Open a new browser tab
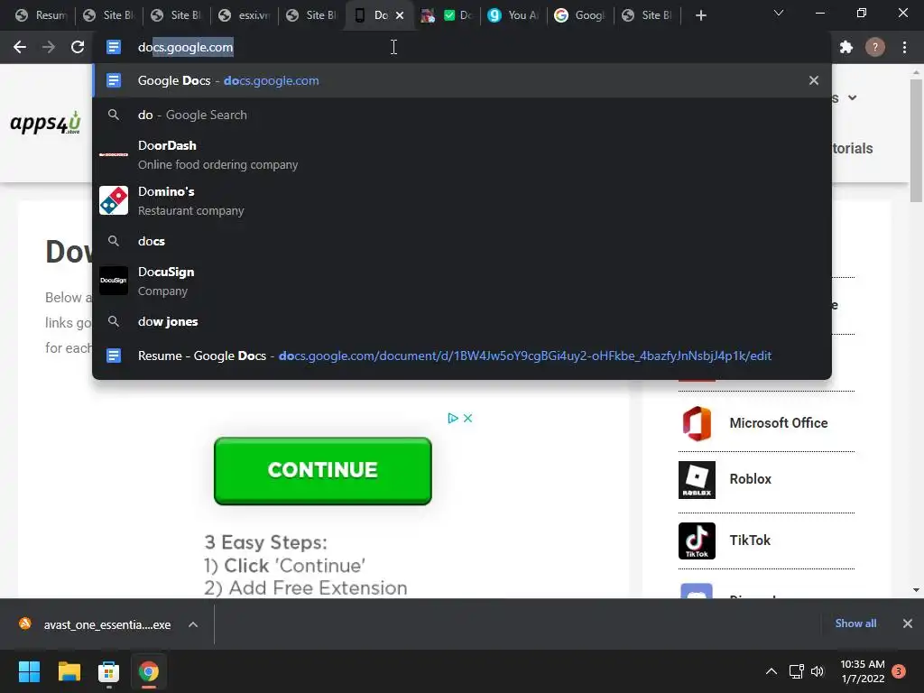Viewport: 924px width, 693px height. (x=700, y=15)
